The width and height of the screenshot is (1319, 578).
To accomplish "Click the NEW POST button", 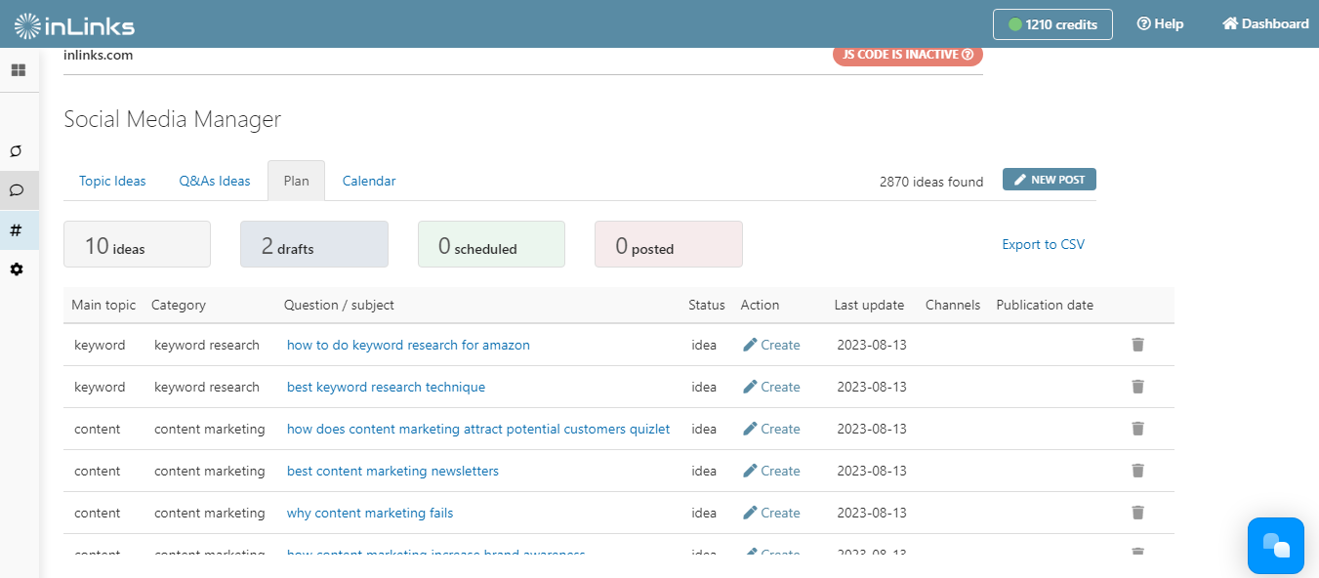I will 1050,180.
